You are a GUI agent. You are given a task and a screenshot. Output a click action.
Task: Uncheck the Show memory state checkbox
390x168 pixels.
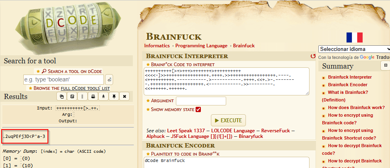(x=198, y=109)
